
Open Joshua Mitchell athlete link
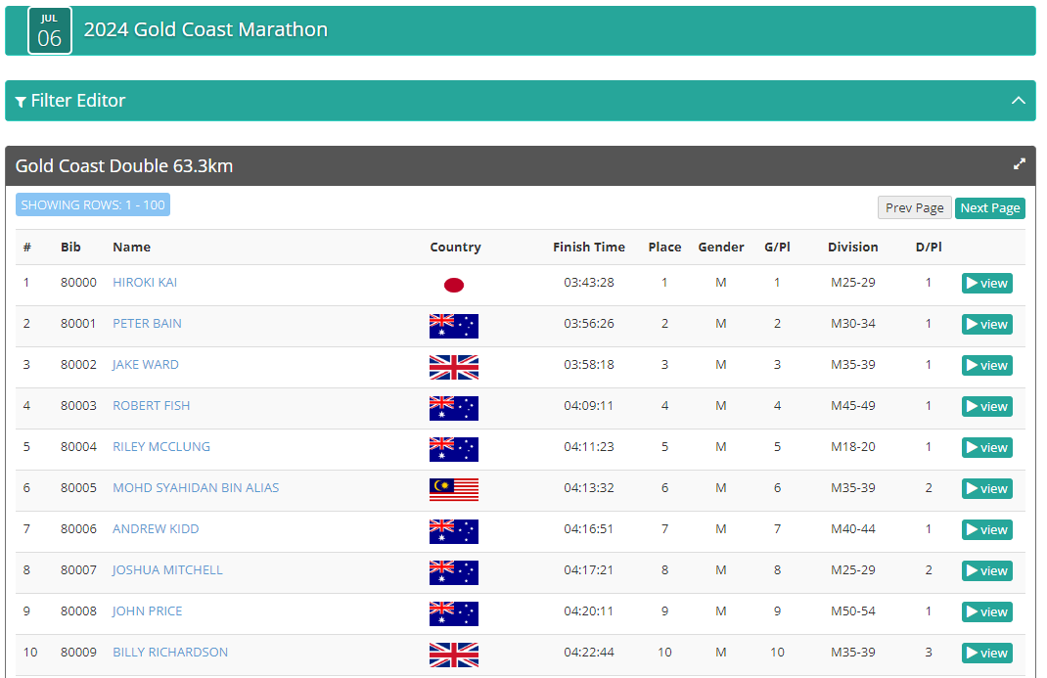(x=167, y=570)
